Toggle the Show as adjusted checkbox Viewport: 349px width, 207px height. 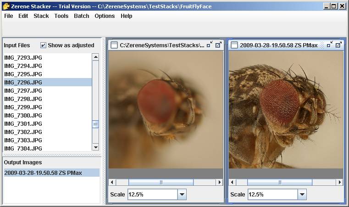point(43,45)
